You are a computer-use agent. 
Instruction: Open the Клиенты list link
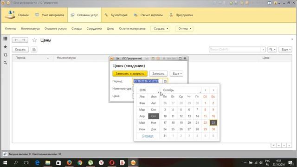(x=11, y=29)
